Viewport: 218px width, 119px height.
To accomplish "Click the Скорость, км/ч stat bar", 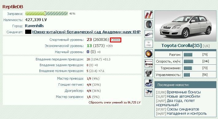I will (x=189, y=61).
